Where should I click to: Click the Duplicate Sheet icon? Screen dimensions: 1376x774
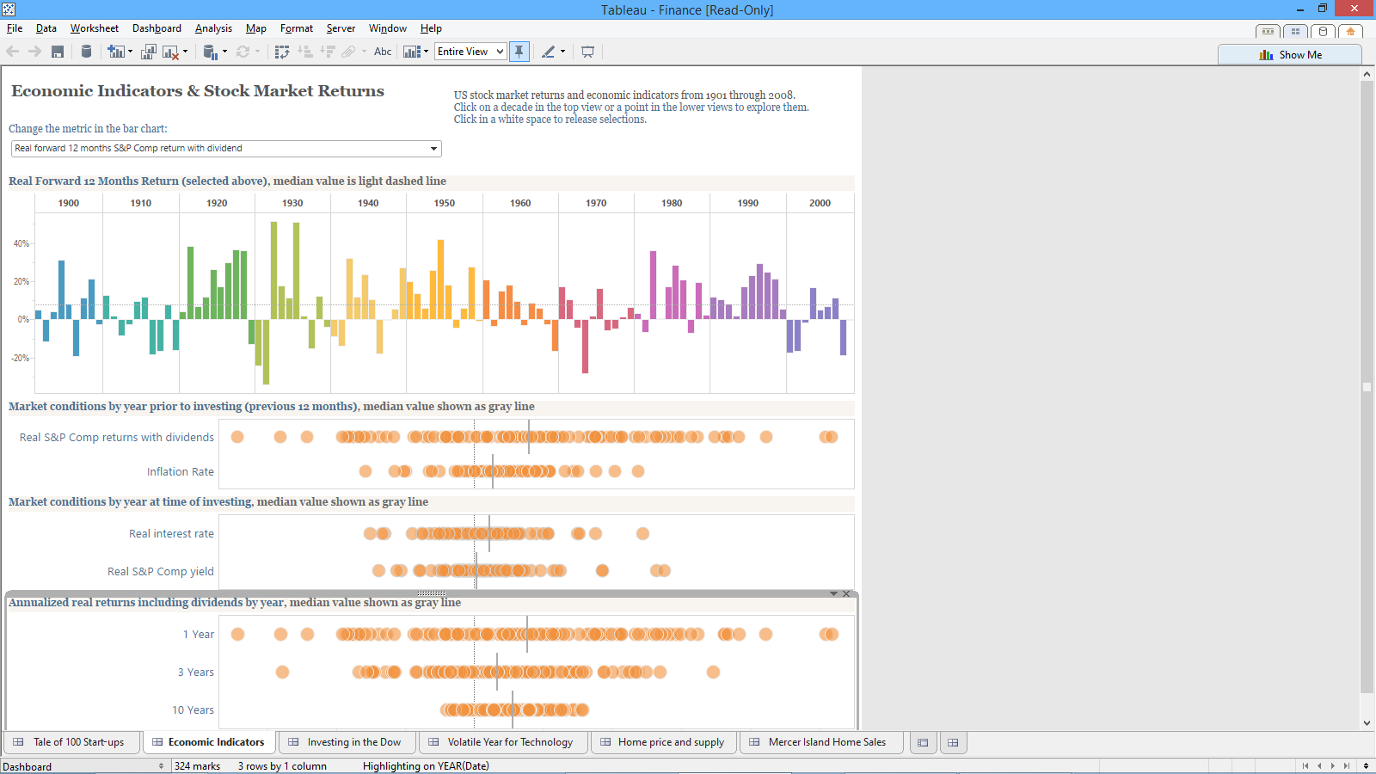pyautogui.click(x=148, y=52)
